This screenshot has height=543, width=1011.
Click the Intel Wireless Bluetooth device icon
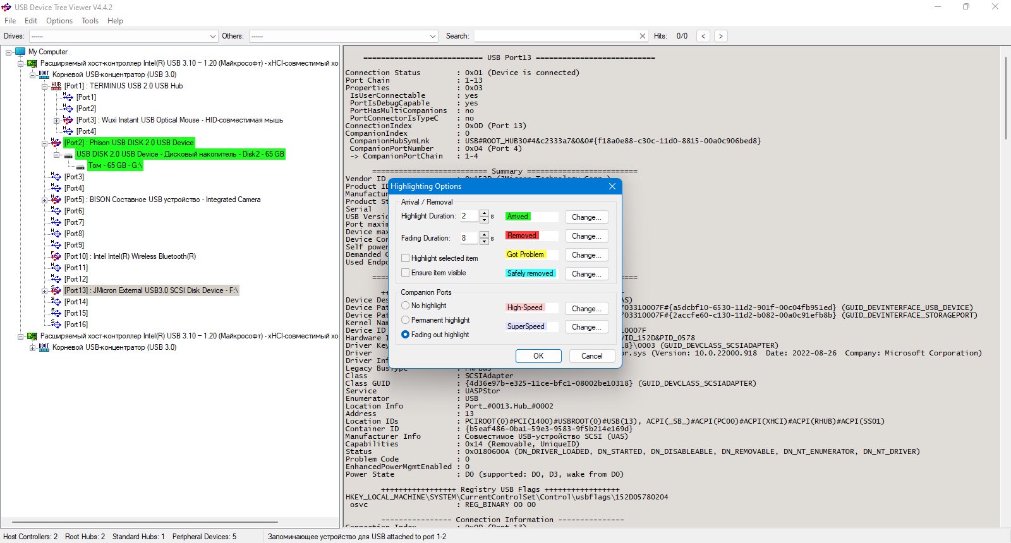coord(56,256)
